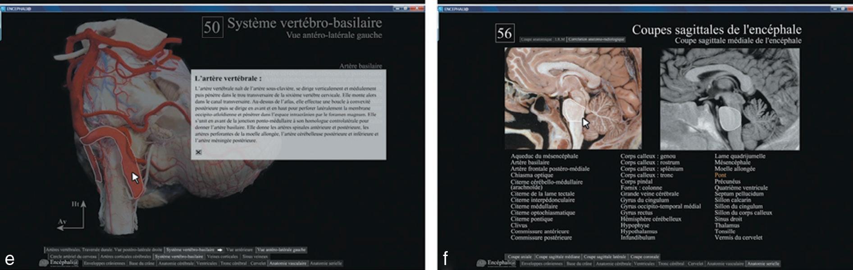Select Hypophyse in the list

[x=634, y=225]
